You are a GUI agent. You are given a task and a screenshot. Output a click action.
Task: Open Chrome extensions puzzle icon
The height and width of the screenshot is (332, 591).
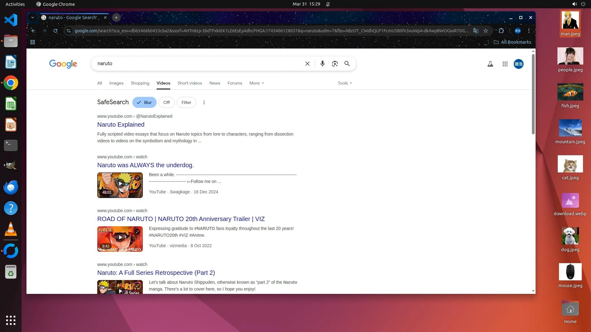pos(501,31)
